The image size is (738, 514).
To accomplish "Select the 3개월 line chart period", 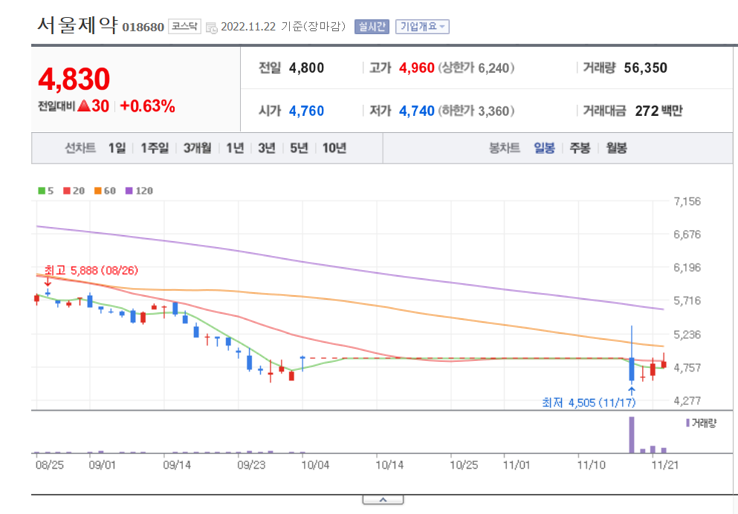I will tap(197, 148).
